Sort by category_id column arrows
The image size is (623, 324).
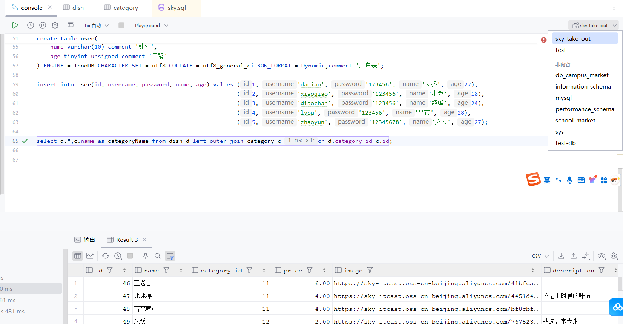(264, 270)
